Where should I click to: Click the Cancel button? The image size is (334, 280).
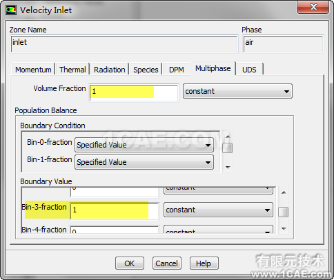coord(167,263)
